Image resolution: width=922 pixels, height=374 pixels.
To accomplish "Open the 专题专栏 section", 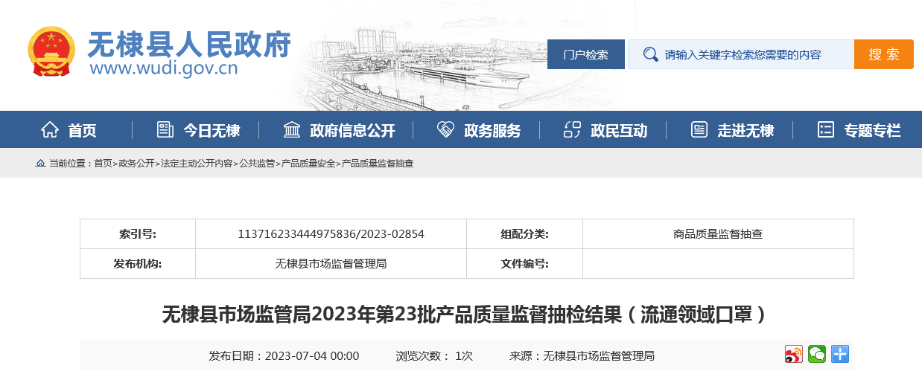I will pos(871,131).
